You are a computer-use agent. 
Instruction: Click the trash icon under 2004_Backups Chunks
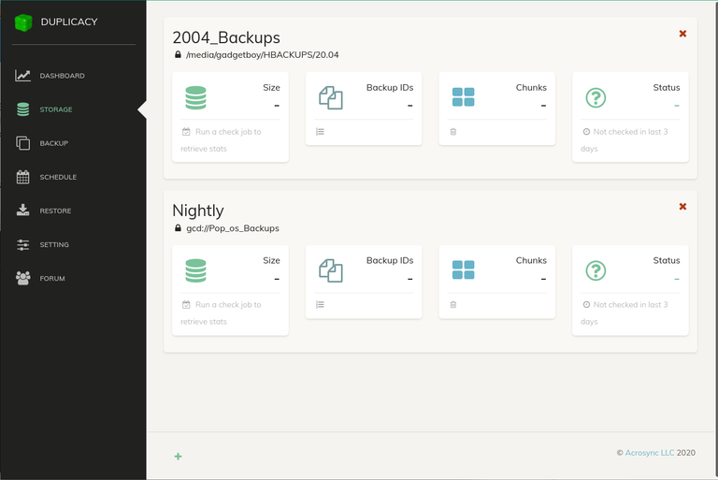click(453, 132)
